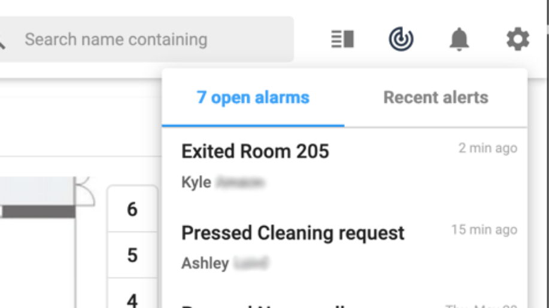This screenshot has width=549, height=308.
Task: Switch to Recent alerts tab
Action: [436, 97]
